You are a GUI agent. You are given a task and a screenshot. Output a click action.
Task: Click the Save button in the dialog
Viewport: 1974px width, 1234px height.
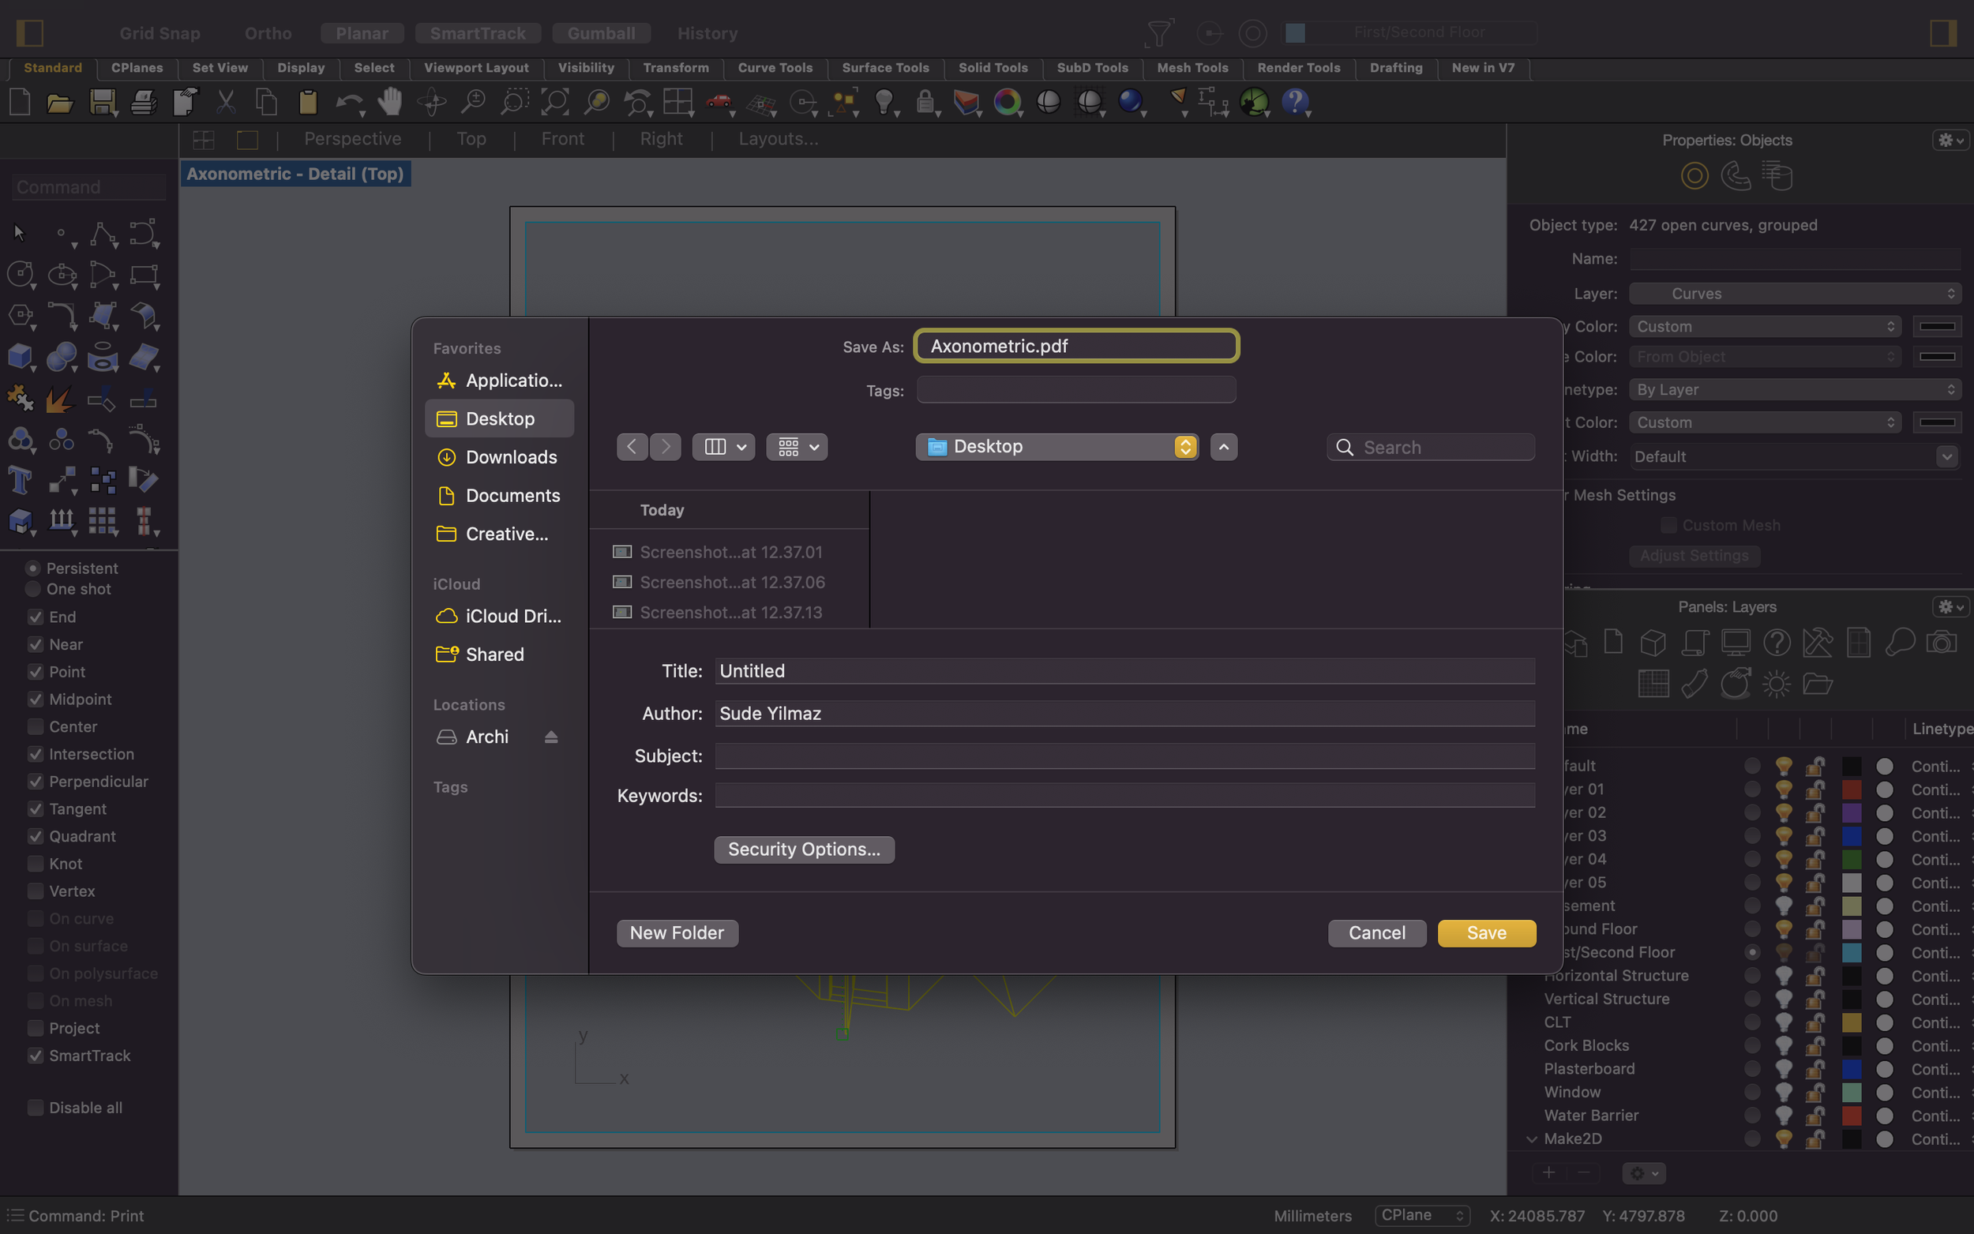click(x=1486, y=933)
